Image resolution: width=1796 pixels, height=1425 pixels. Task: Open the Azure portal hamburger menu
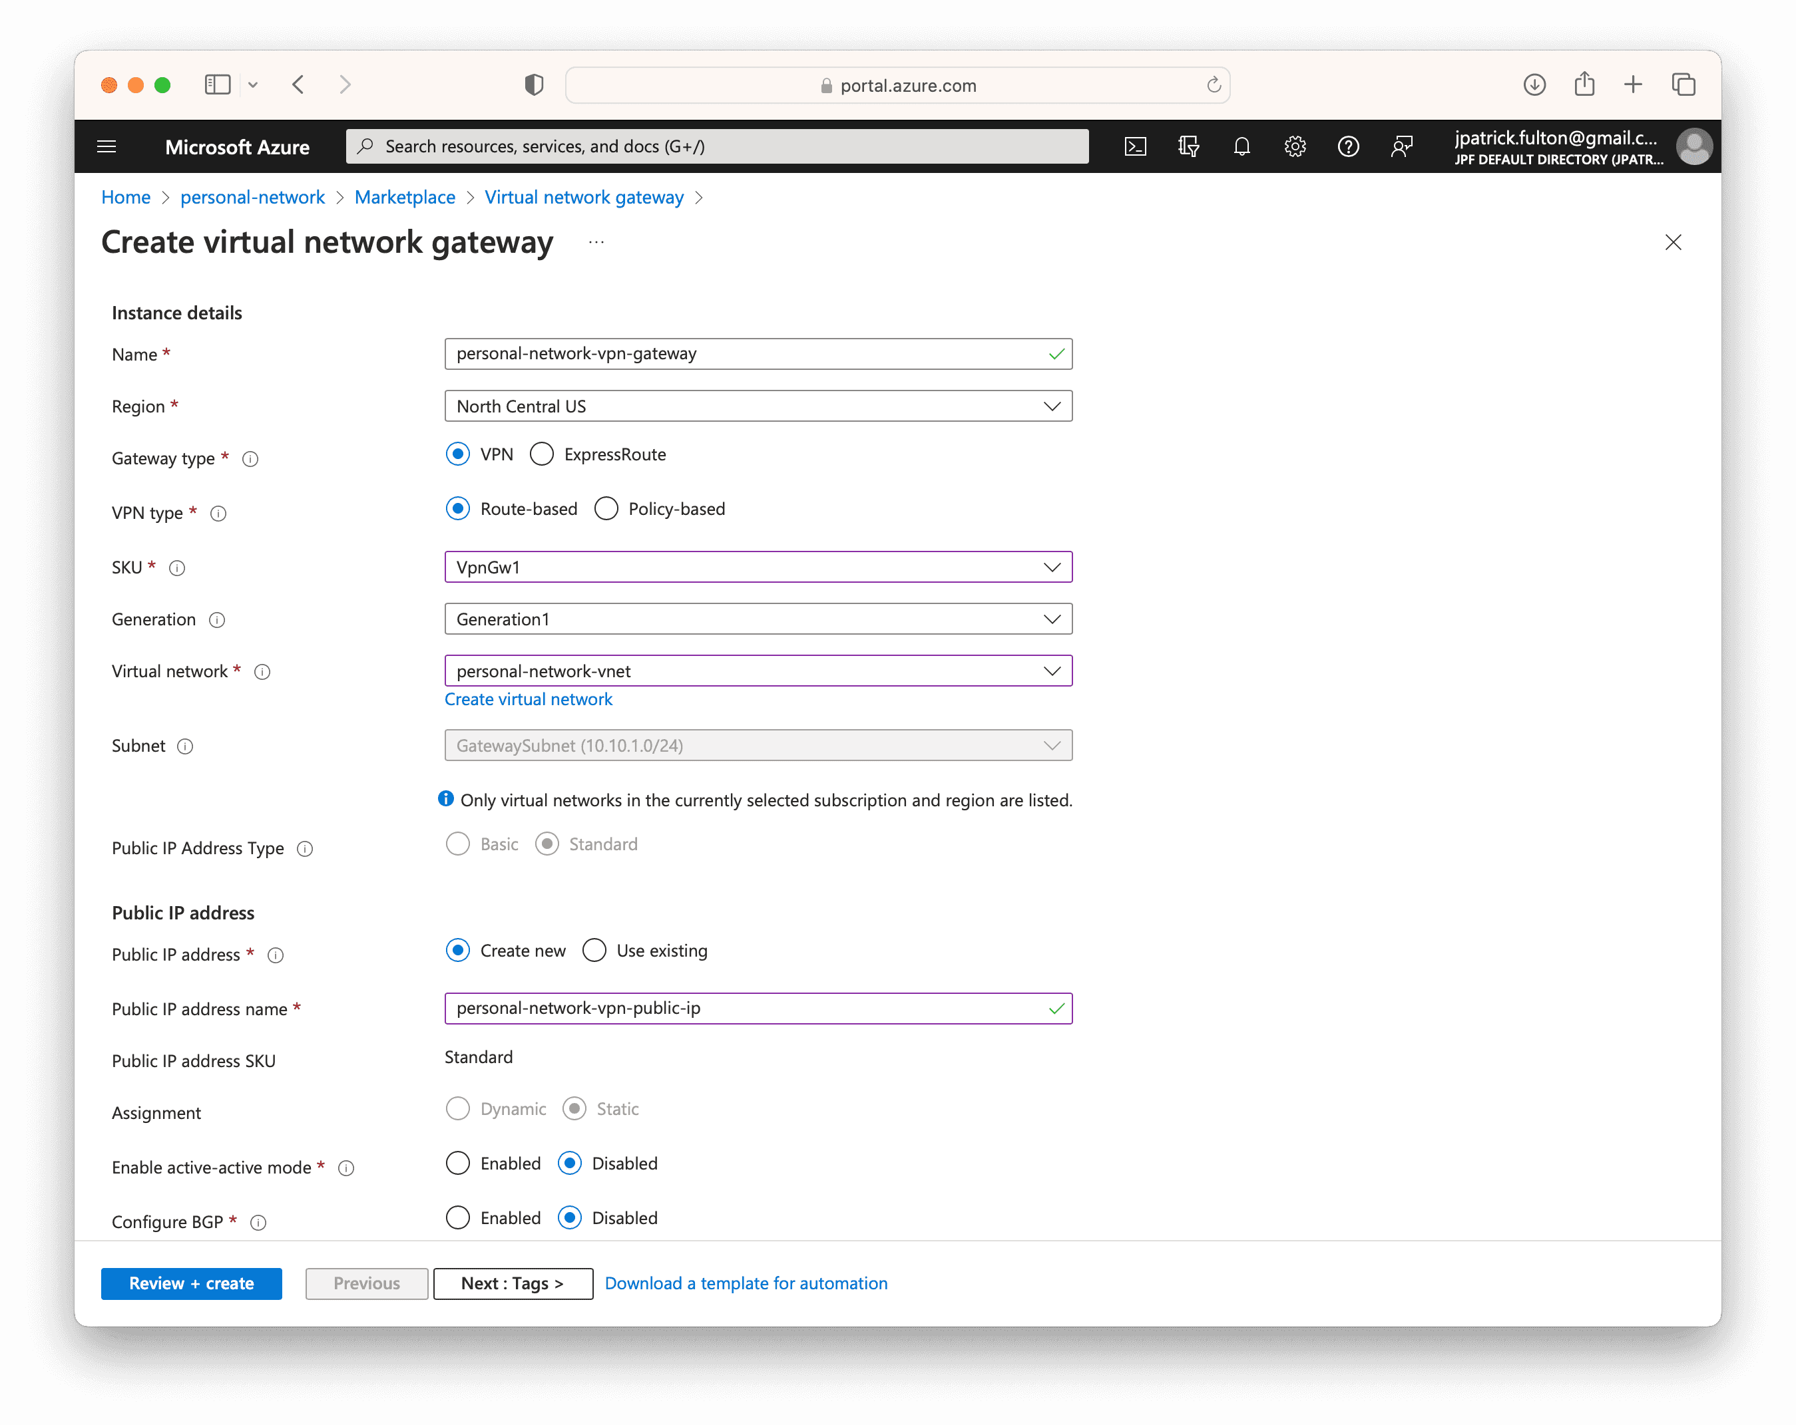pyautogui.click(x=107, y=146)
